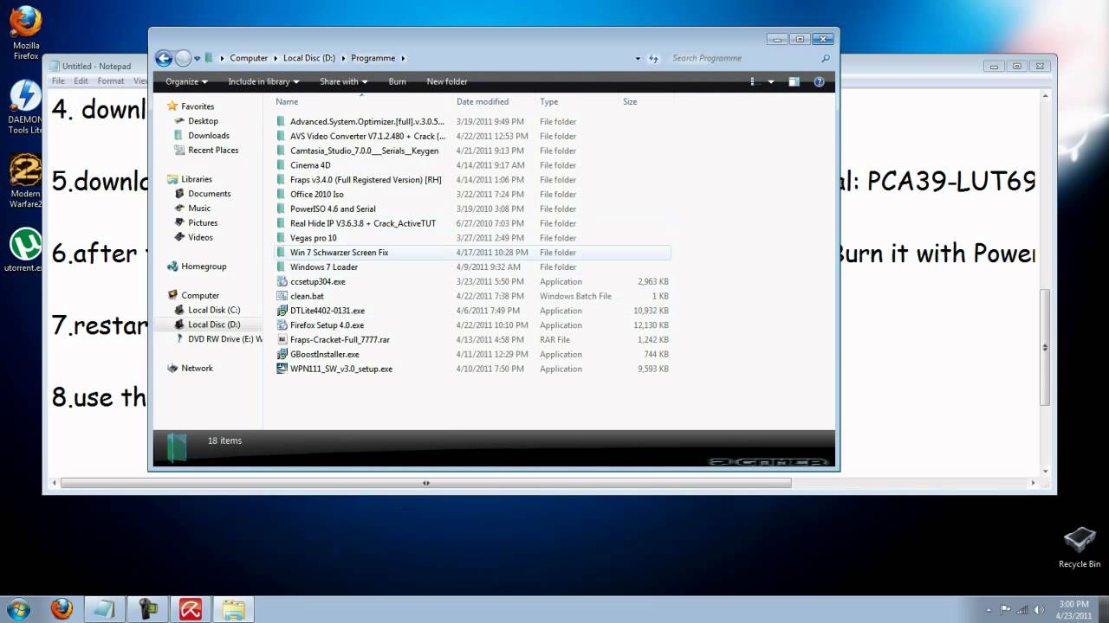
Task: Select Recent Places in navigation pane
Action: point(213,151)
